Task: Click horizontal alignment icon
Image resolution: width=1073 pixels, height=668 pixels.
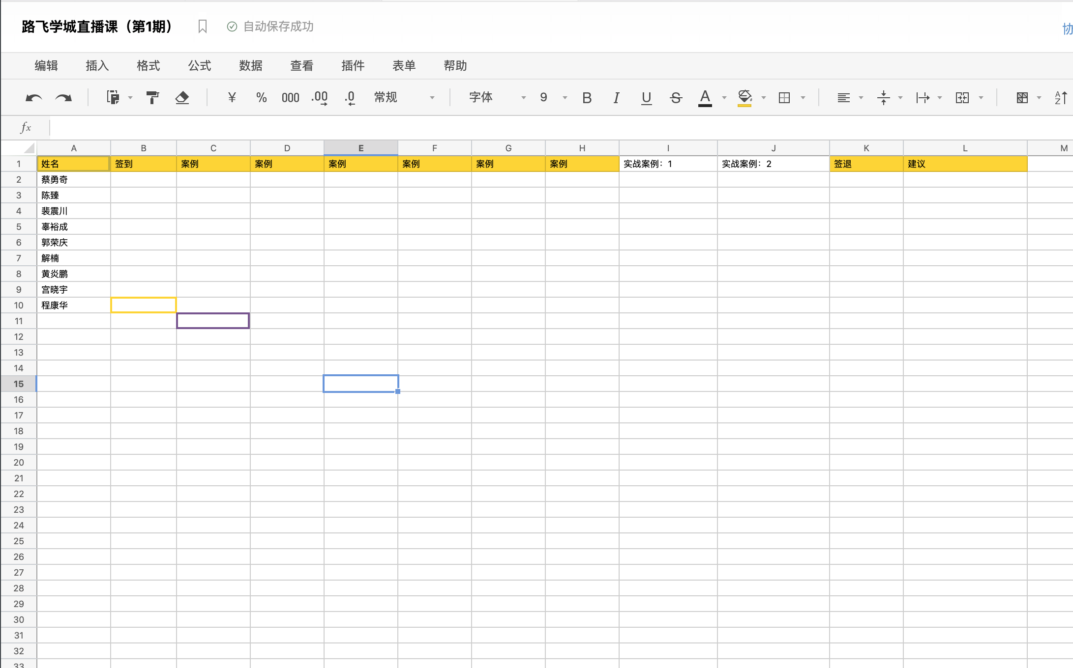Action: 843,98
